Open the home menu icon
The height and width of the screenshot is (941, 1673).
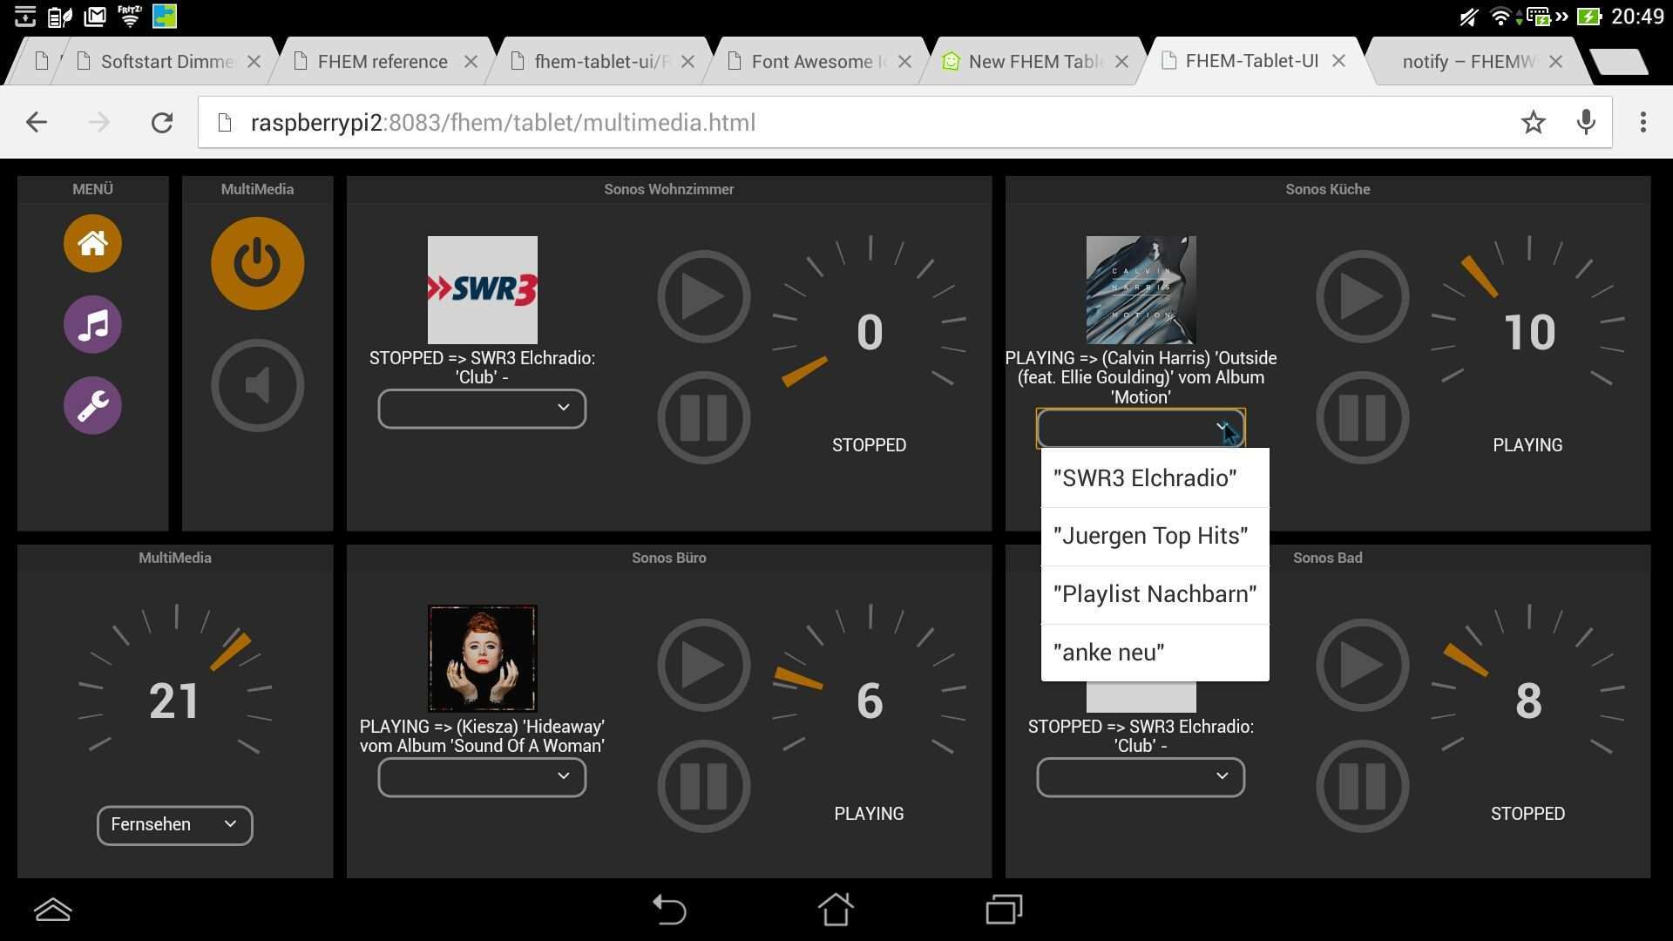pos(92,244)
